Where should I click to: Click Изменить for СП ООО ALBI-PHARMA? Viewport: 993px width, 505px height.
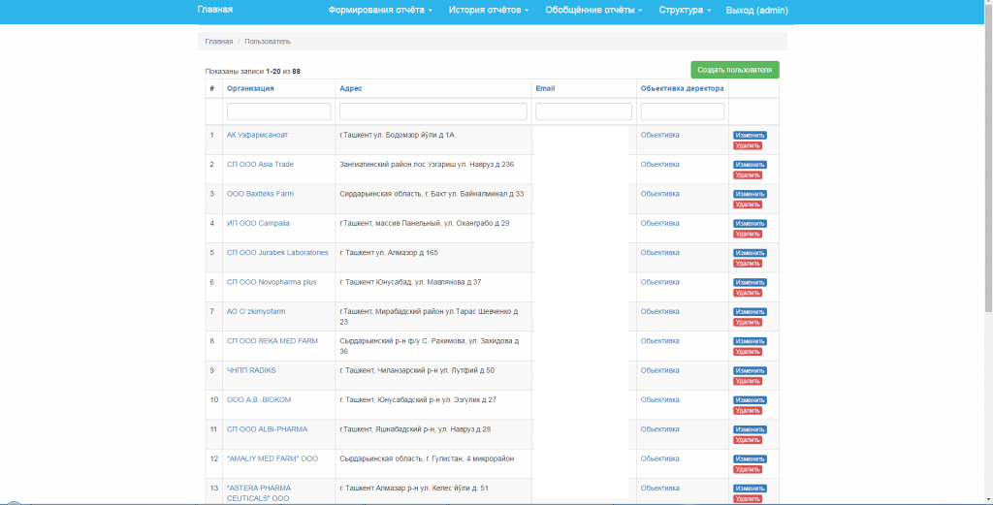click(x=750, y=429)
